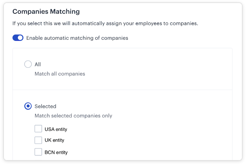The height and width of the screenshot is (164, 250).
Task: Click the 'All' option label text
Action: [38, 64]
